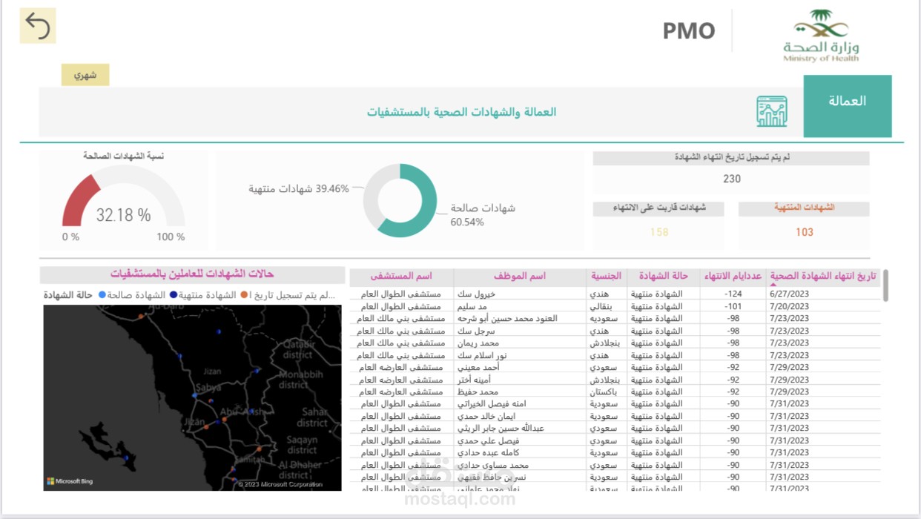Click the near-expiry card value 158
The image size is (921, 519).
pos(659,232)
